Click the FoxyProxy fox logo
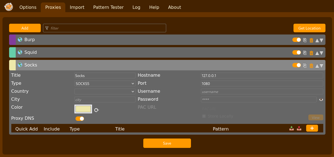Image resolution: width=334 pixels, height=157 pixels. click(x=9, y=7)
